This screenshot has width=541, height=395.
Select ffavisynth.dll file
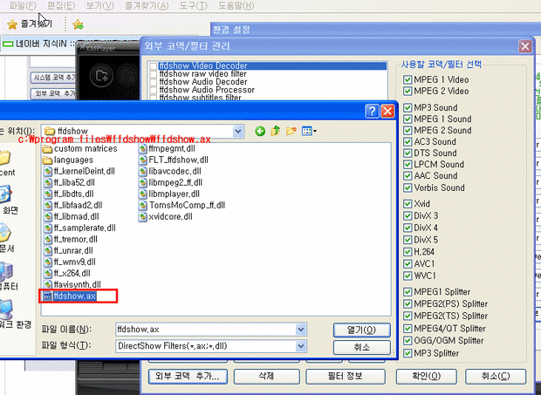(72, 285)
